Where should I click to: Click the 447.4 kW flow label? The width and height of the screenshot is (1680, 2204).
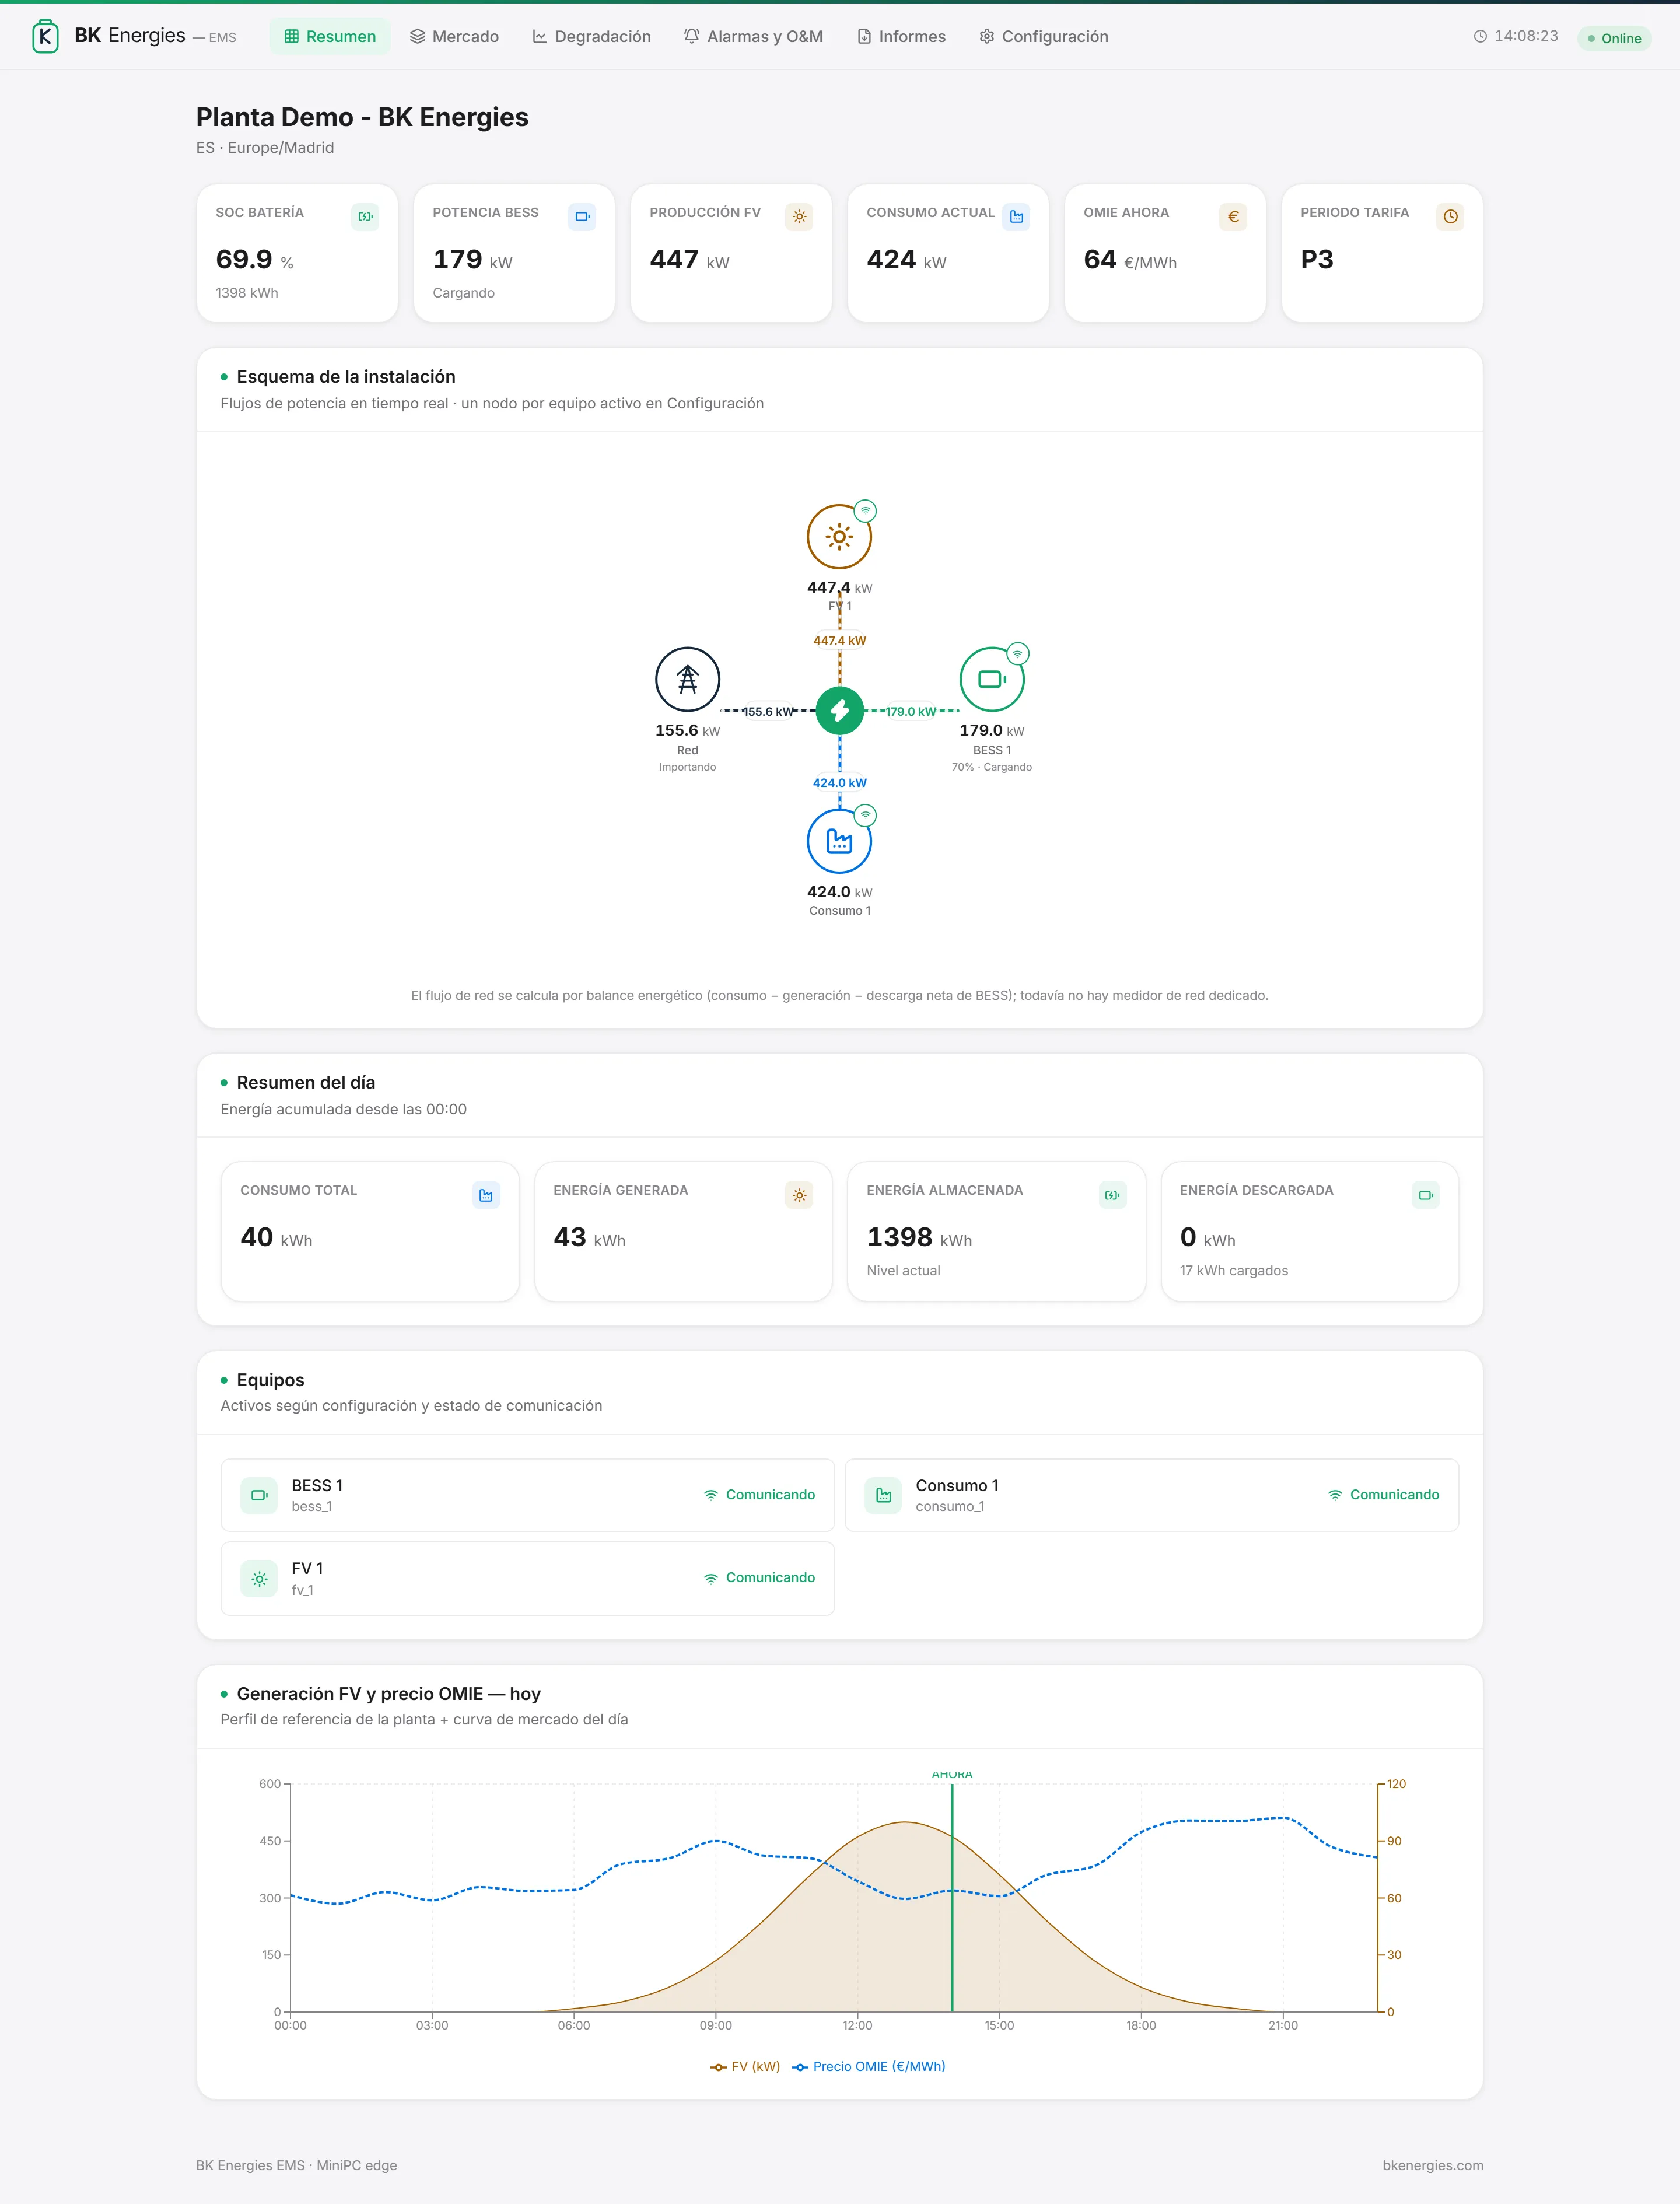point(839,641)
